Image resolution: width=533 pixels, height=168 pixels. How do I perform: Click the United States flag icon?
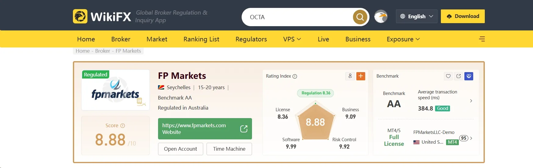point(416,142)
